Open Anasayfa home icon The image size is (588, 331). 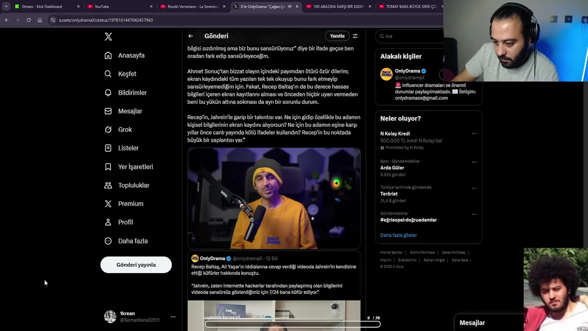coord(108,56)
